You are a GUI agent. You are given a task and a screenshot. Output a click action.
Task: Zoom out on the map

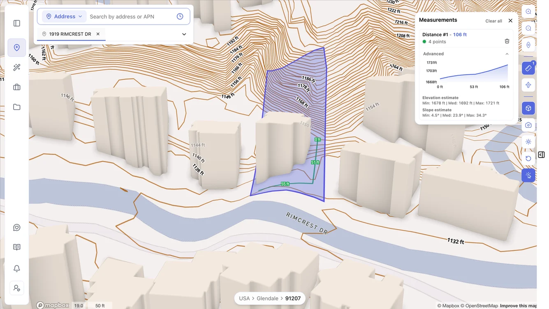528,28
